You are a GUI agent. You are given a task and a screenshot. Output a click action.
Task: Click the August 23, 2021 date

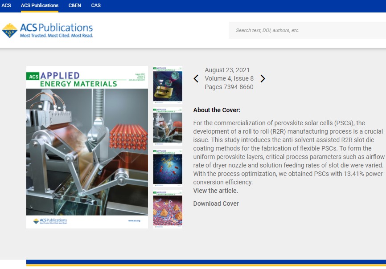pos(227,70)
